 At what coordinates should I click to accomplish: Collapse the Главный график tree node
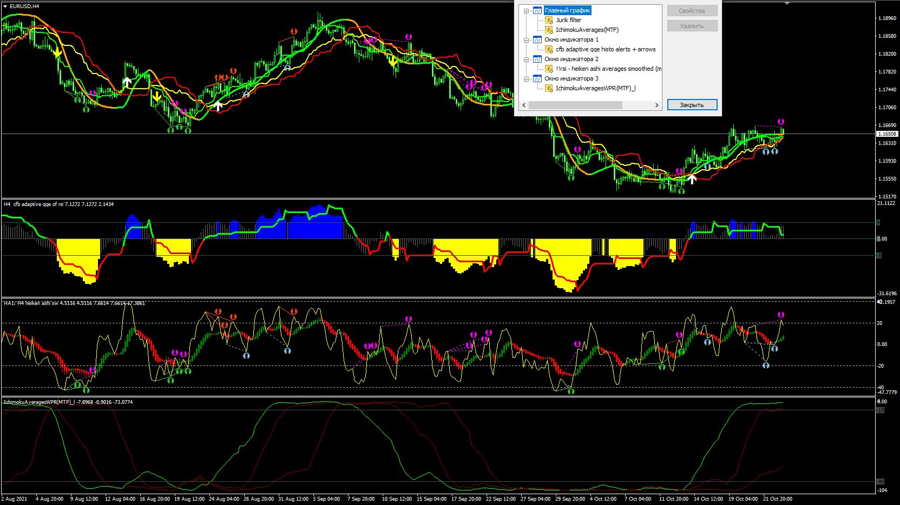coord(526,11)
